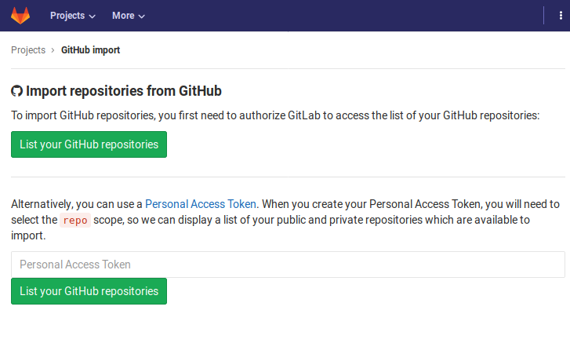Expand the Projects dropdown chevron arrow
Screen dimensions: 570x343
93,16
